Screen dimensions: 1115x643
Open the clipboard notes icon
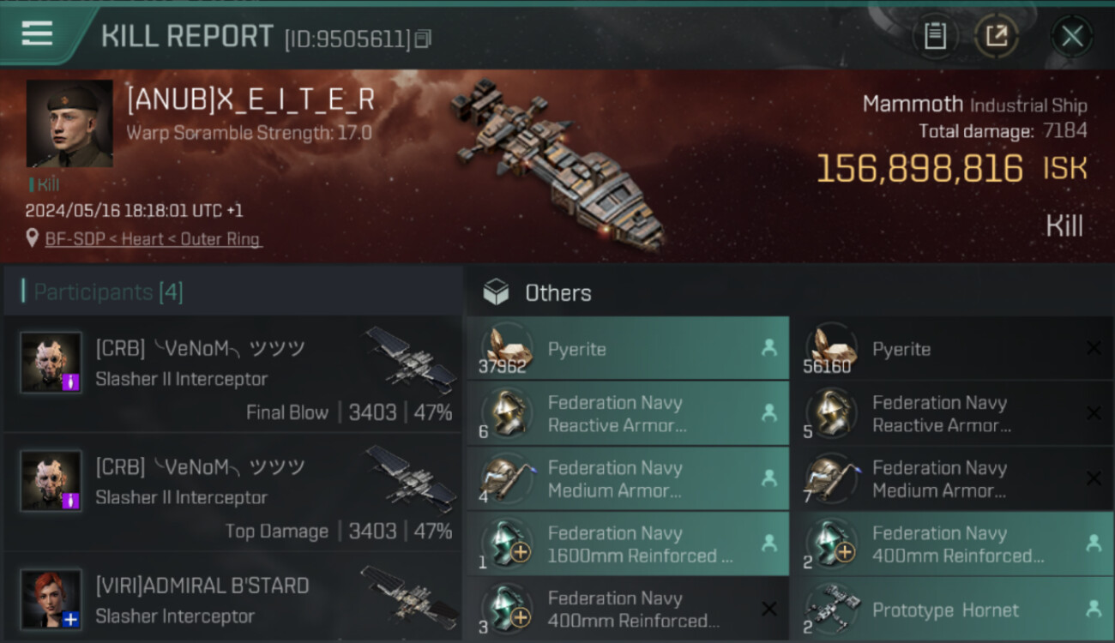pos(934,35)
